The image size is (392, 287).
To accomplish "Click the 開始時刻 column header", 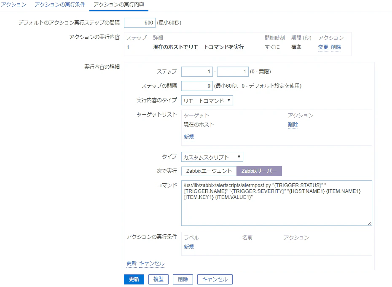I will pyautogui.click(x=275, y=38).
